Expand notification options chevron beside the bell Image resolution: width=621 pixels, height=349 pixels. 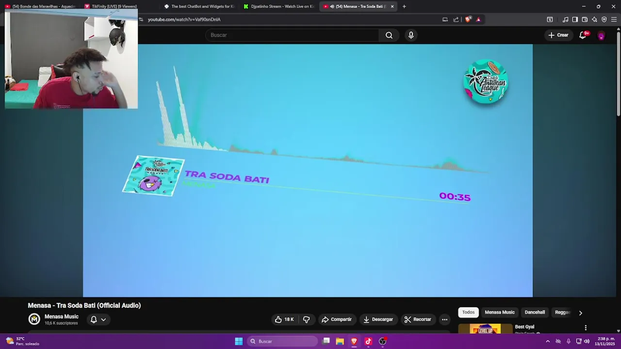[103, 319]
